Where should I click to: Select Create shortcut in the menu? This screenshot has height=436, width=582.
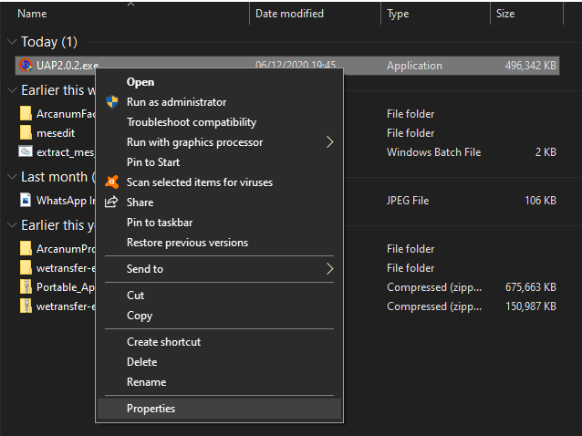tap(164, 342)
